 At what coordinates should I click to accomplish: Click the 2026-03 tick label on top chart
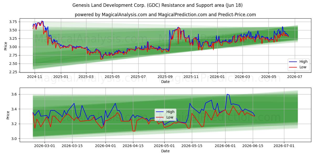tap(242, 77)
